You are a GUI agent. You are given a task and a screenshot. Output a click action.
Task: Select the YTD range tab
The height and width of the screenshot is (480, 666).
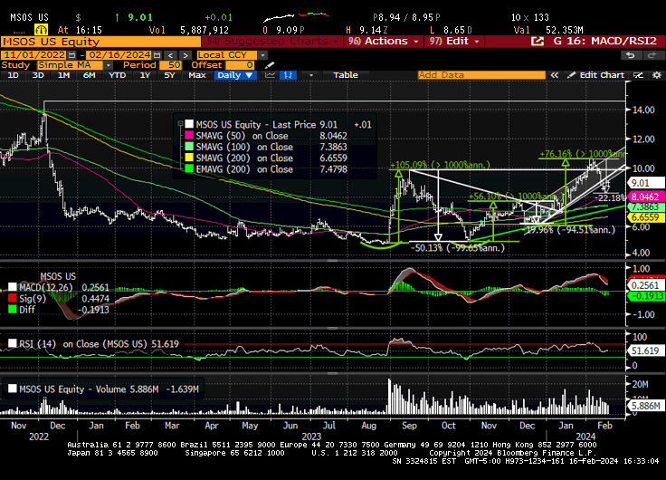click(117, 75)
